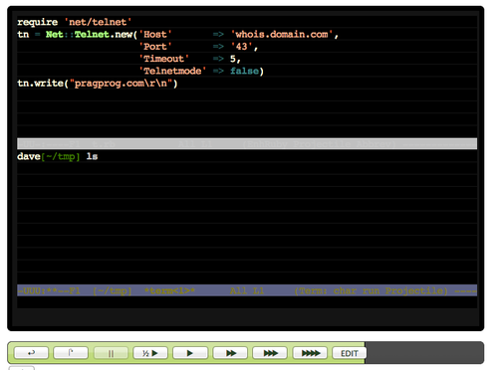The image size is (498, 370).
Task: Play at double speed
Action: (x=230, y=353)
